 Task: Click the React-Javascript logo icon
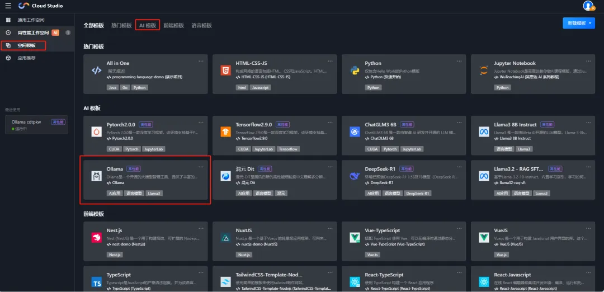click(484, 282)
